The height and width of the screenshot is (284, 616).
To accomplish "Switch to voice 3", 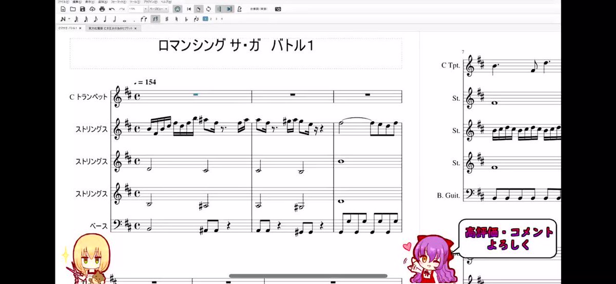I will [x=216, y=19].
